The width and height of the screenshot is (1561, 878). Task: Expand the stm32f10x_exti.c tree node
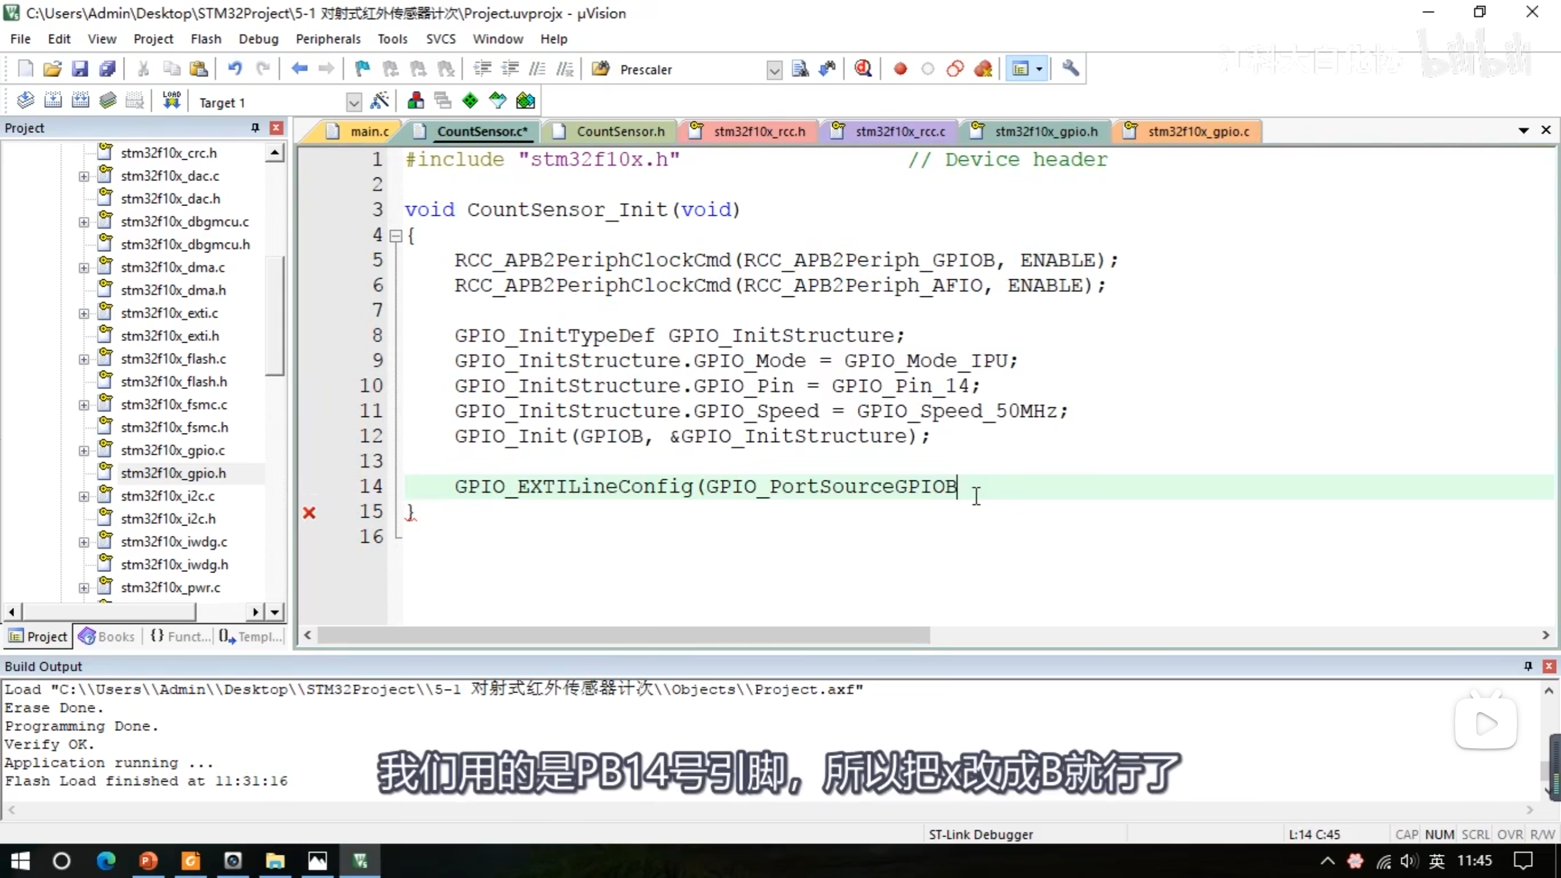point(84,313)
